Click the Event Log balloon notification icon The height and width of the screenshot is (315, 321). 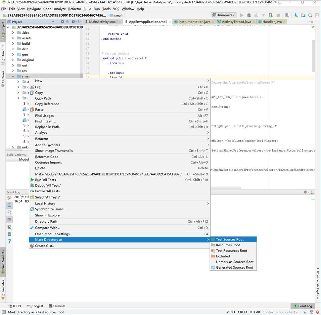point(9,205)
